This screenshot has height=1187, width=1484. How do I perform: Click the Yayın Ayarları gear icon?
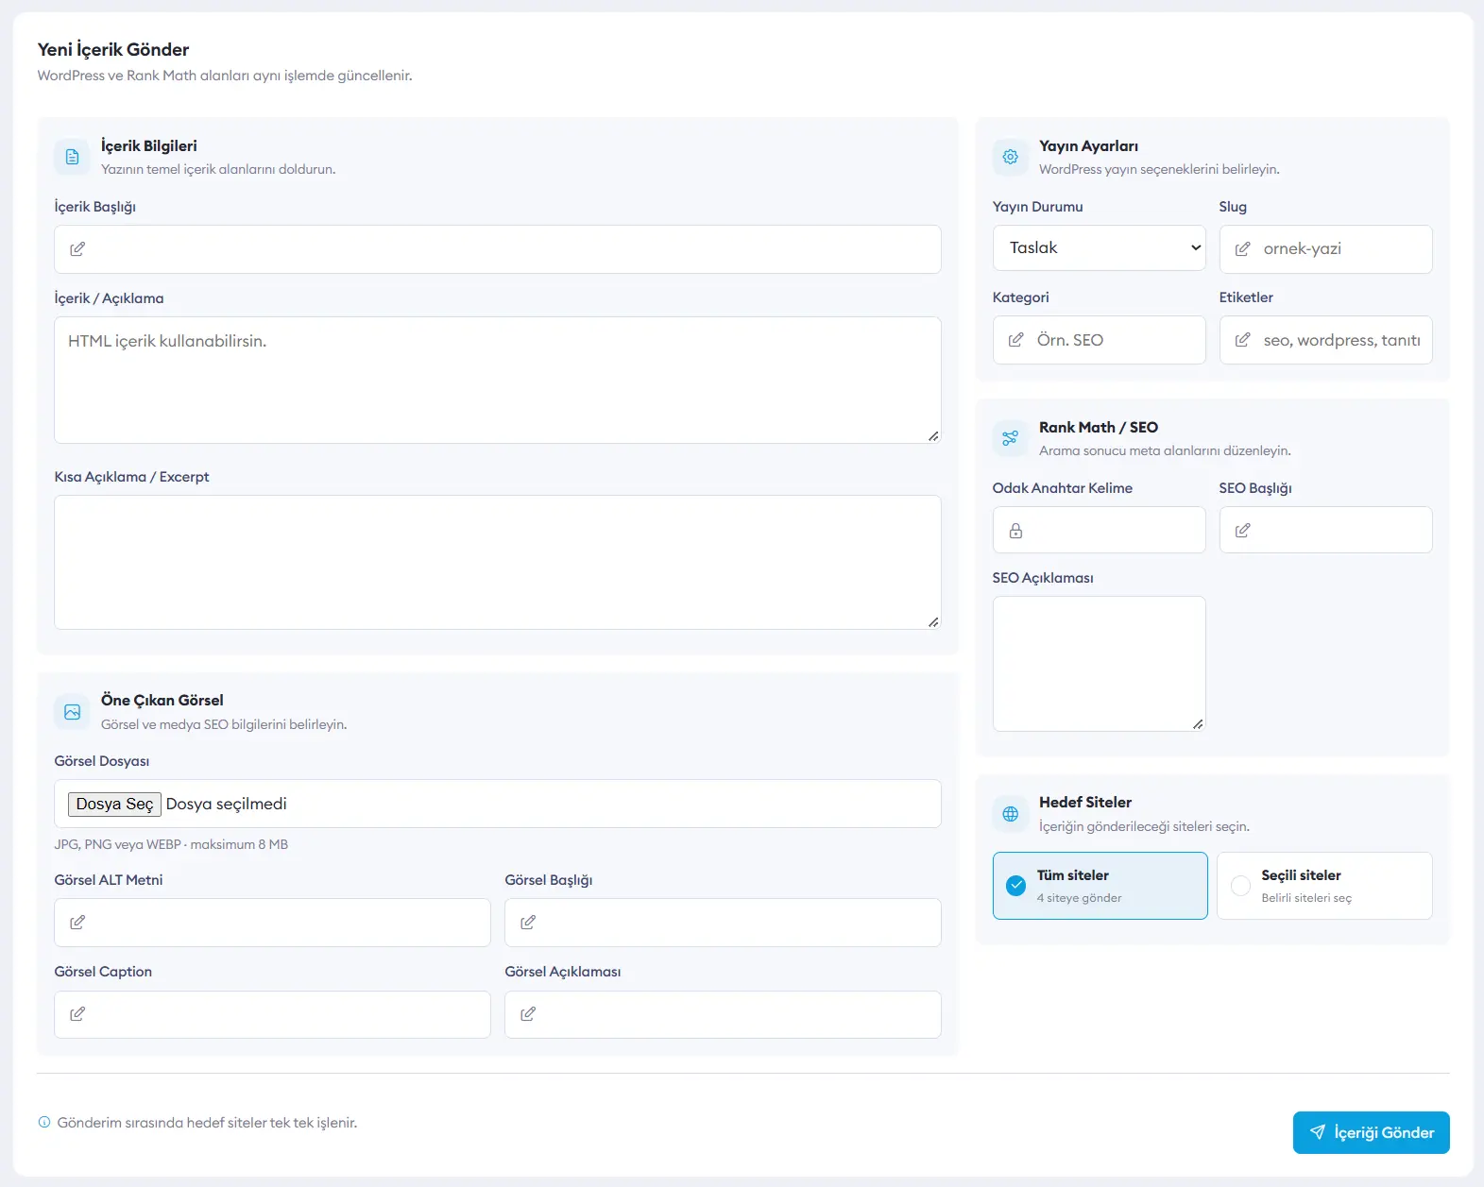click(1010, 157)
